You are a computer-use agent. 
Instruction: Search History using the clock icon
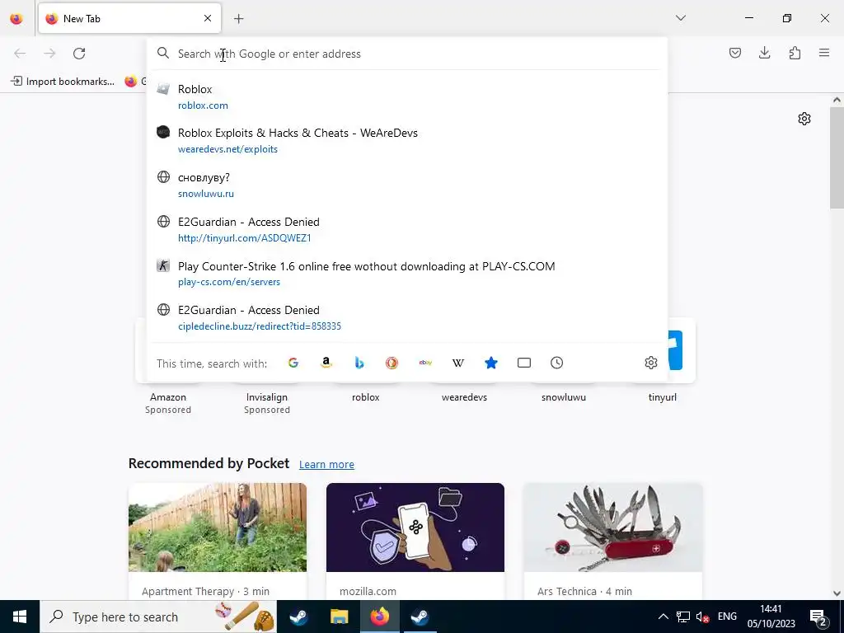coord(556,363)
